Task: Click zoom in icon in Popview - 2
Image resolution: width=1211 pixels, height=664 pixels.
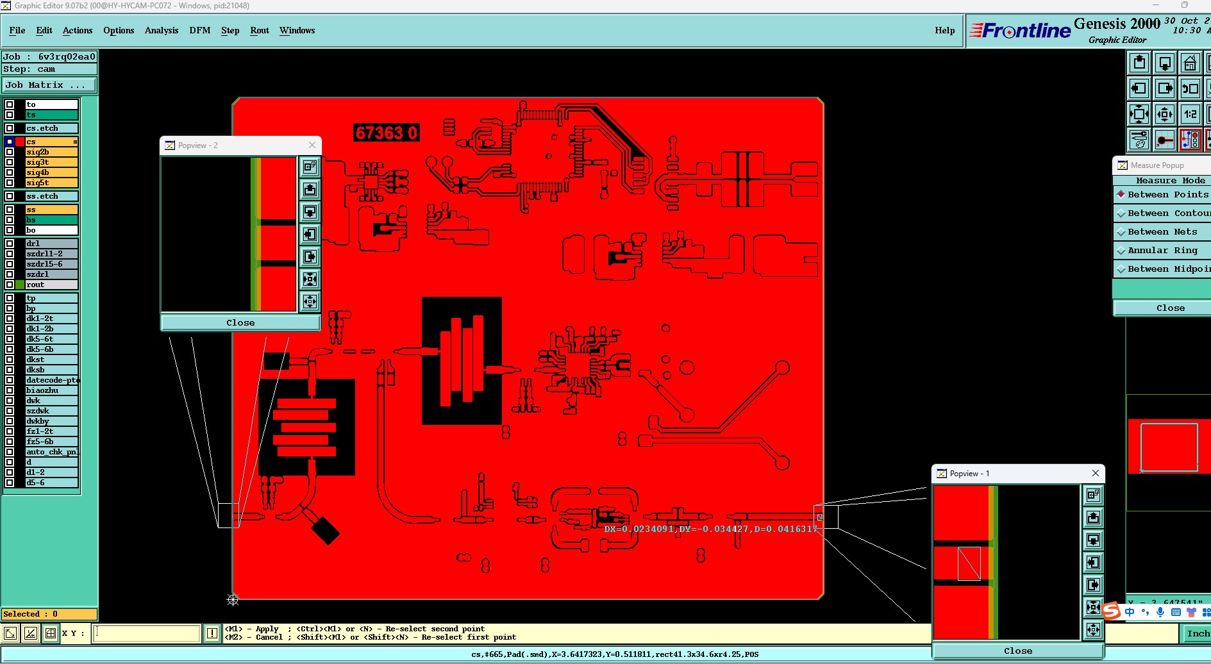Action: tap(310, 279)
